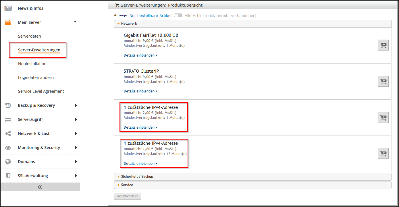Select Alle Artikel display option
This screenshot has width=399, height=207.
coord(220,16)
